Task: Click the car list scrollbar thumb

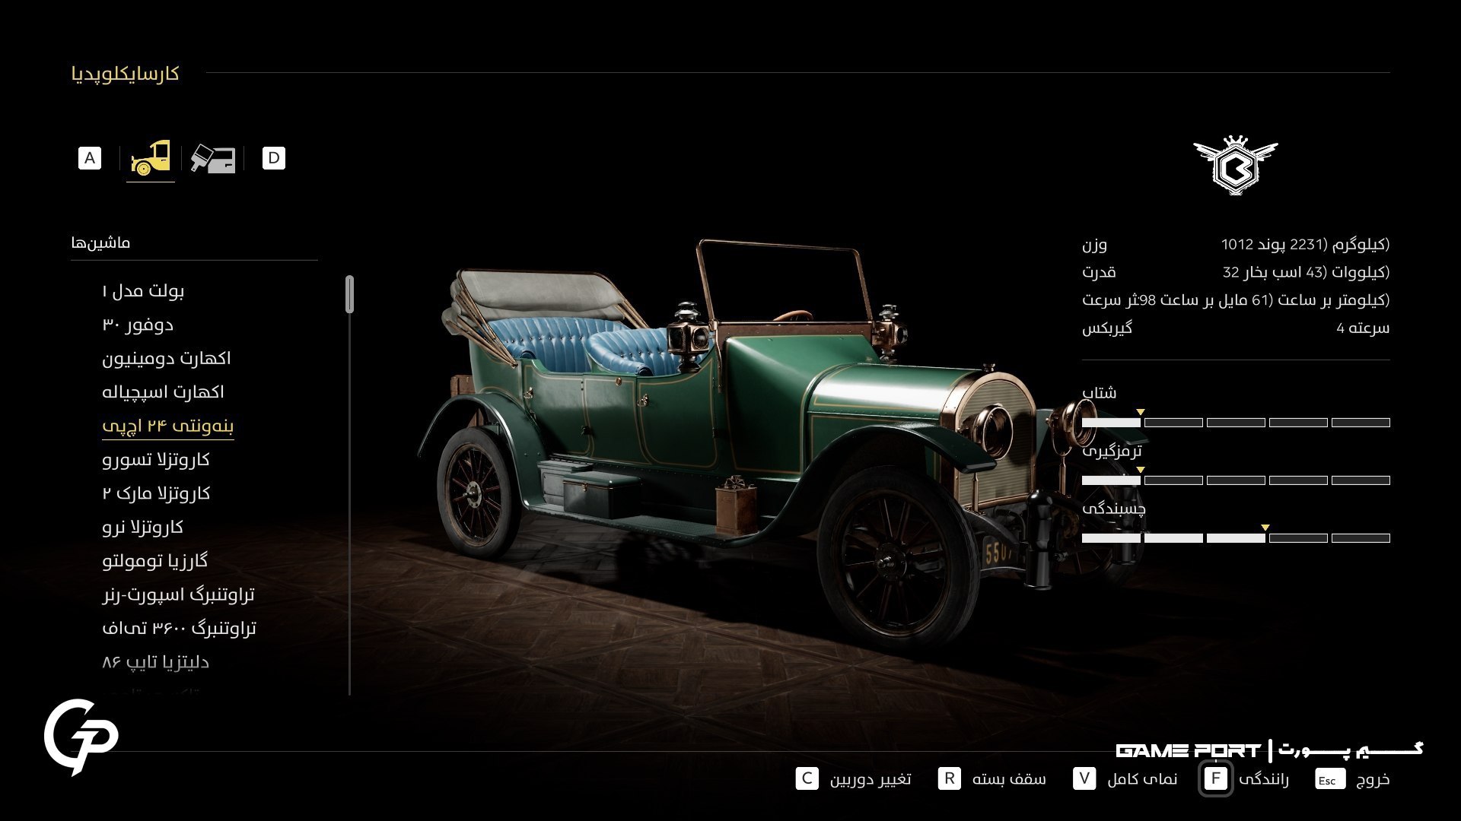Action: click(349, 294)
